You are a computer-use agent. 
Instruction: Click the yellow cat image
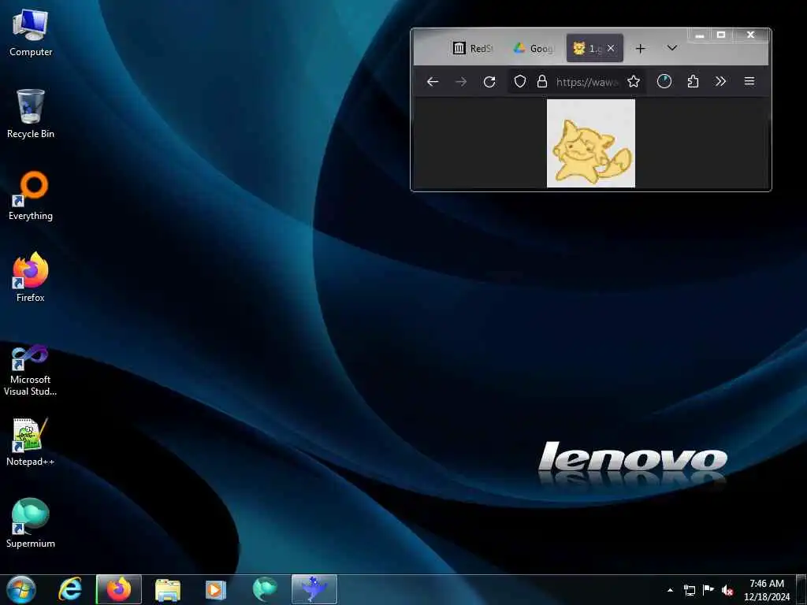pos(591,143)
